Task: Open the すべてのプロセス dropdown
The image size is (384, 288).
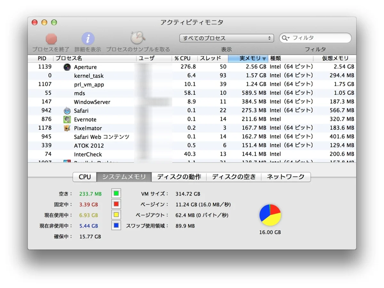Action: coord(227,38)
